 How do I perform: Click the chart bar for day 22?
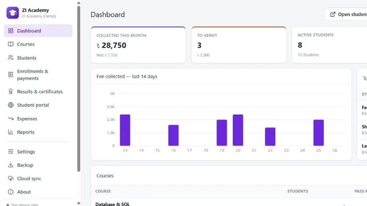270,136
